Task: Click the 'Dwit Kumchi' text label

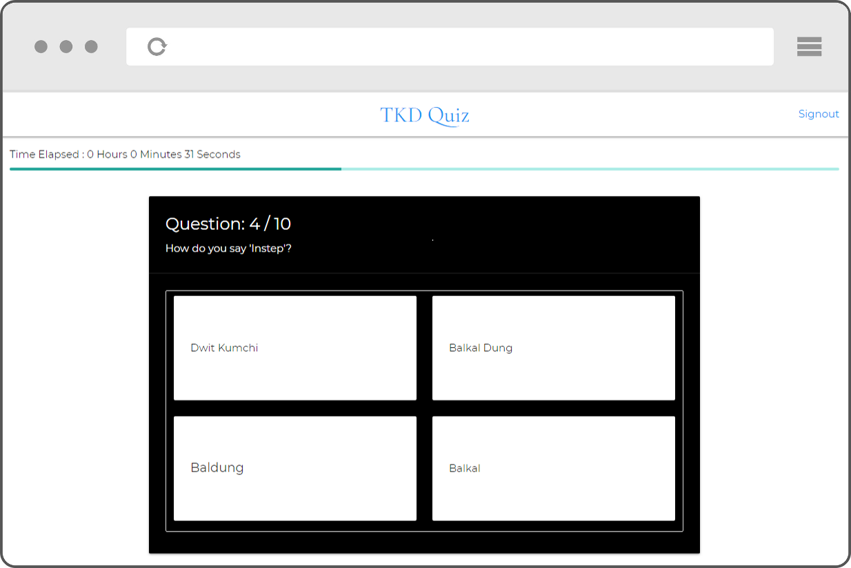Action: 224,348
